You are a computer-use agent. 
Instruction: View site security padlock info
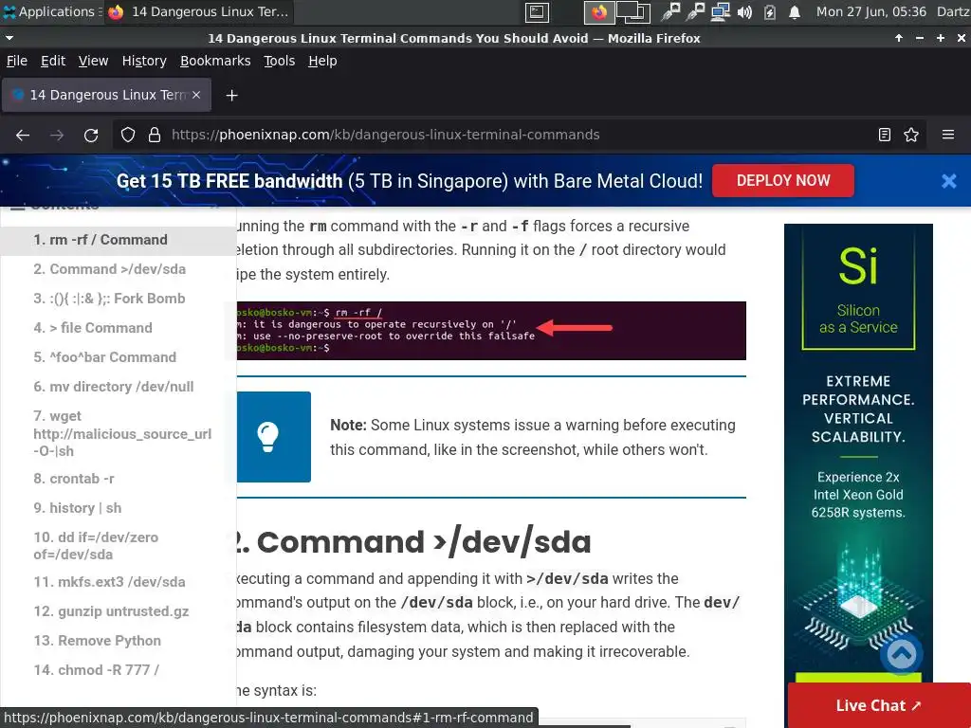coord(155,135)
